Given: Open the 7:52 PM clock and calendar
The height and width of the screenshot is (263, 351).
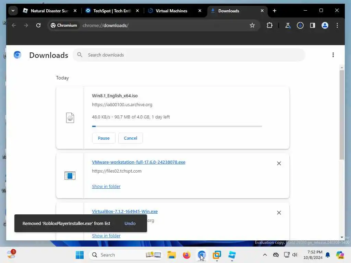Looking at the screenshot, I should point(313,255).
